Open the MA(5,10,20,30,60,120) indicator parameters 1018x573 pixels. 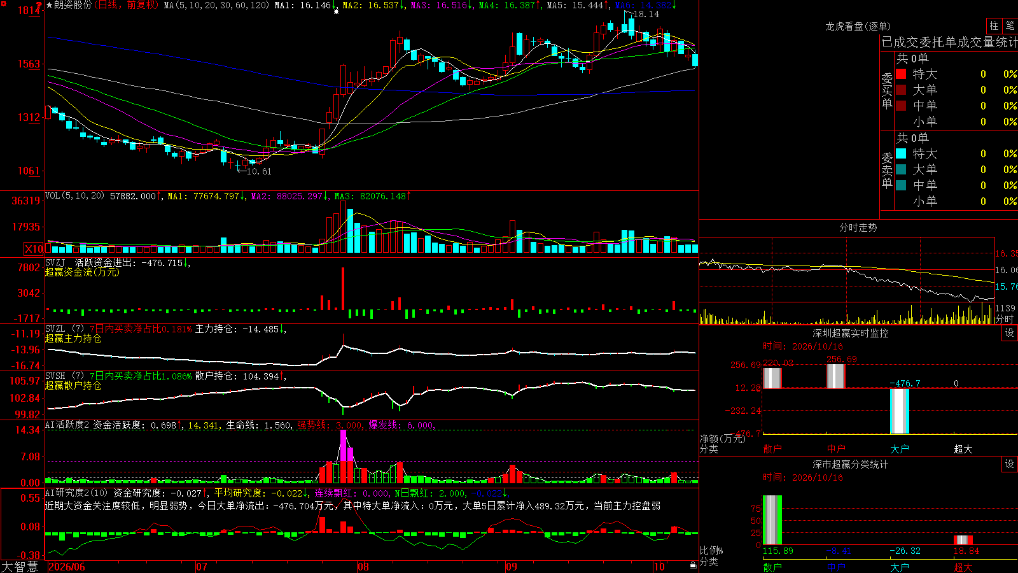tap(216, 5)
